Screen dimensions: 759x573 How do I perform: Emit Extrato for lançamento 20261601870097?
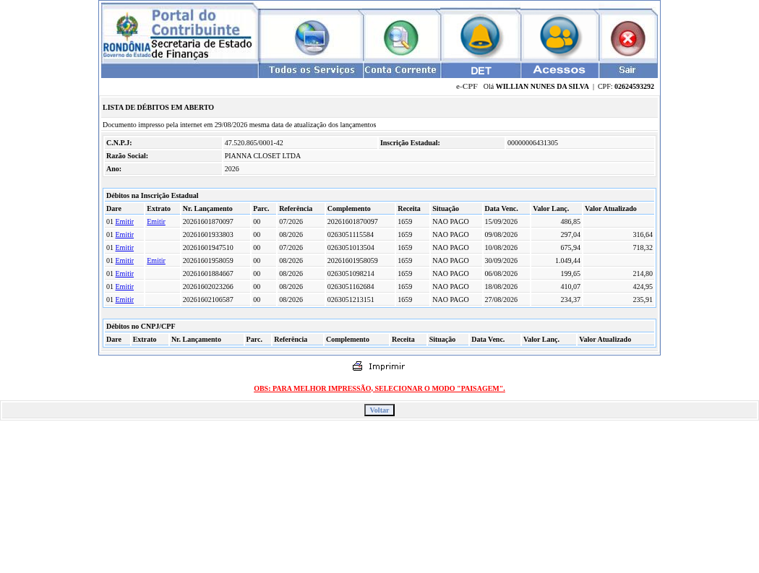(156, 222)
